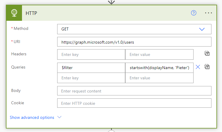Image resolution: width=222 pixels, height=132 pixels.
Task: Click the empty Queries Enter value field
Action: coord(159,78)
